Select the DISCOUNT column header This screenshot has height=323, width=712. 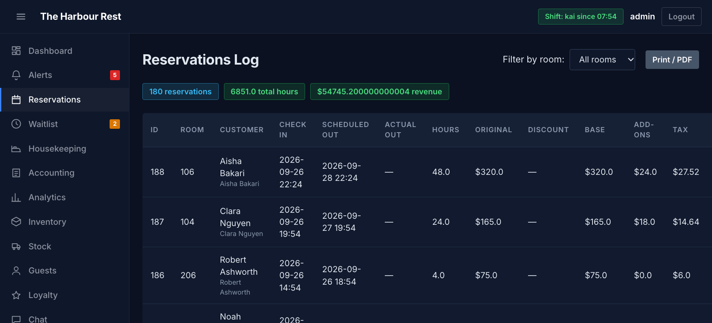[x=548, y=130]
